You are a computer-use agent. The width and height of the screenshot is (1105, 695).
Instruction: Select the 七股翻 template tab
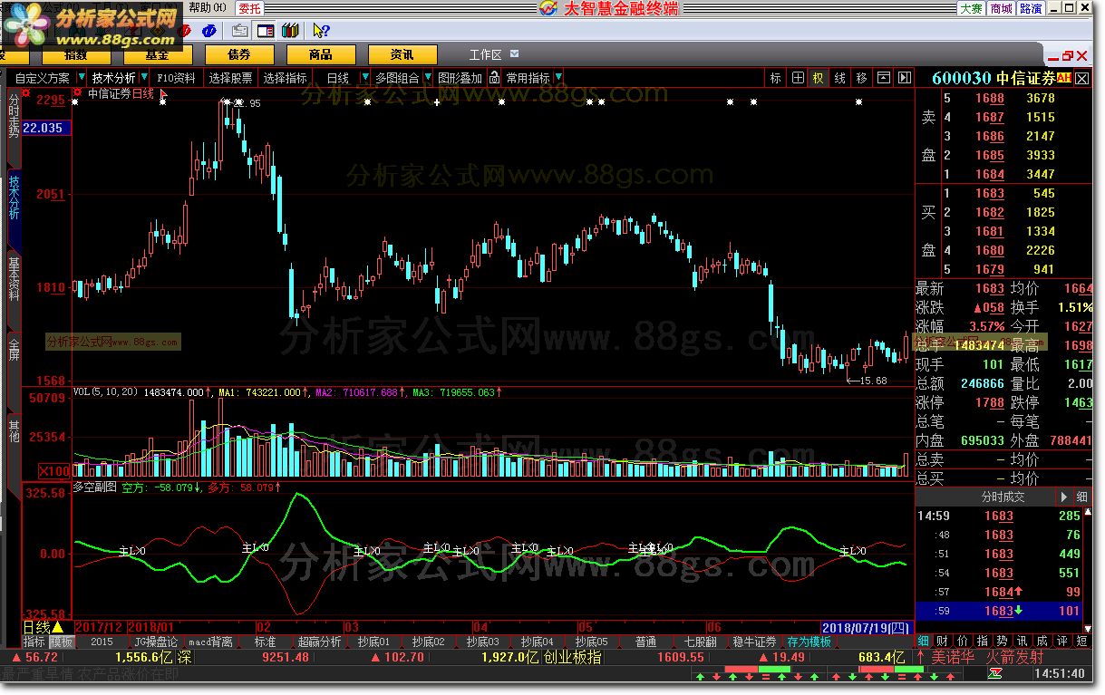click(x=701, y=642)
